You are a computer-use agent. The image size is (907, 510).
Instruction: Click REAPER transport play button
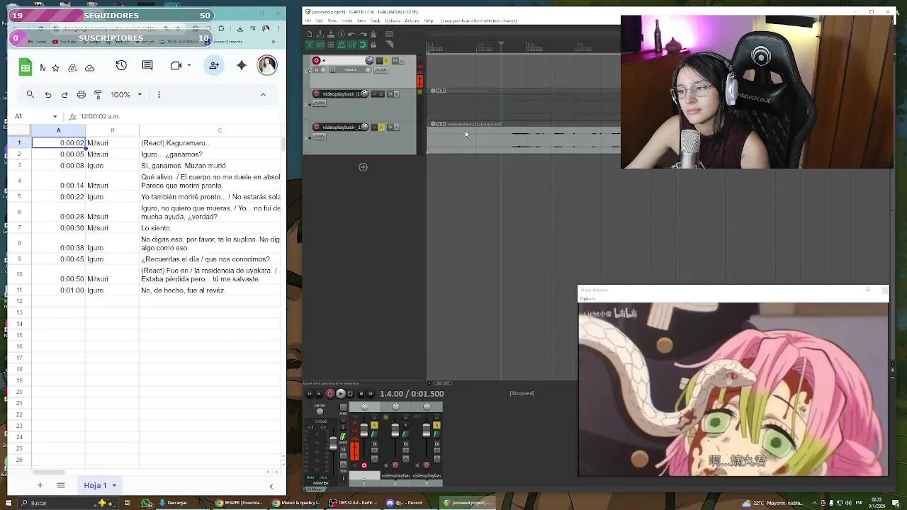pos(341,394)
